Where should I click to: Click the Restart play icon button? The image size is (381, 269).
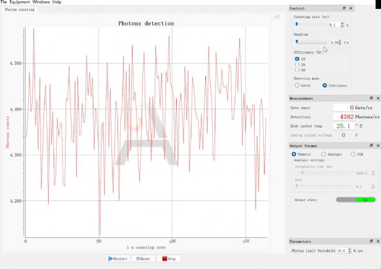click(118, 258)
